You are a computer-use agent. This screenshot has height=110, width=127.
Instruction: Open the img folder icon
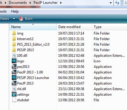click(14, 33)
